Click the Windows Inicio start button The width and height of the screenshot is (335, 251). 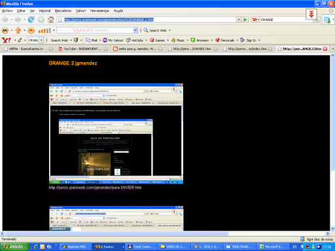(x=14, y=246)
